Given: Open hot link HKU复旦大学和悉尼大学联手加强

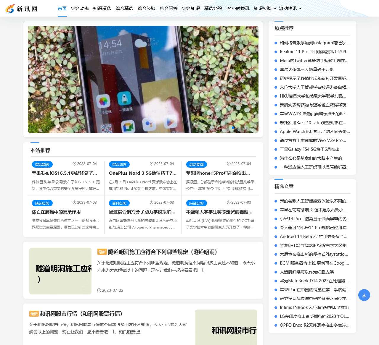Looking at the screenshot, I should click(x=313, y=96).
